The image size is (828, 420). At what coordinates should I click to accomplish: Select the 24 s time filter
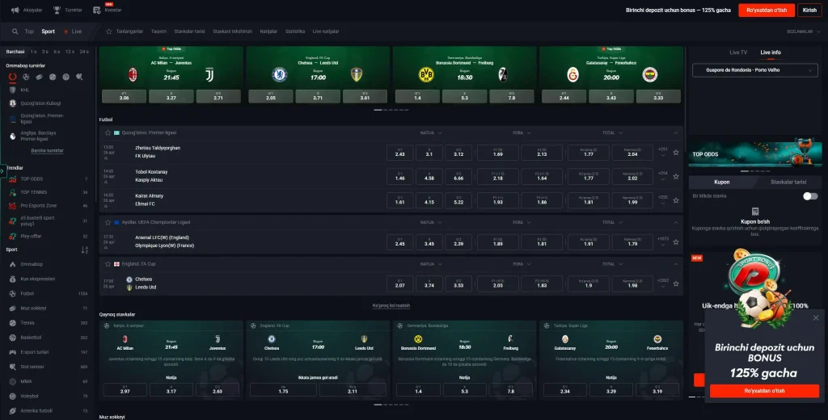(84, 52)
